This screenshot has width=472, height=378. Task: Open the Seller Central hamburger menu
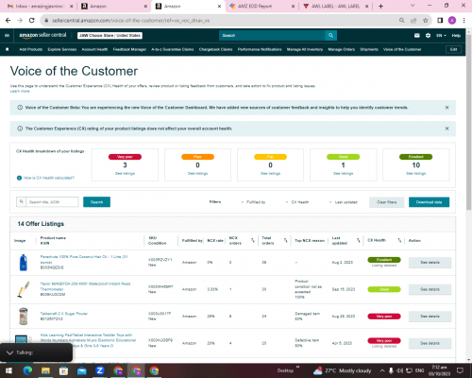click(x=7, y=35)
